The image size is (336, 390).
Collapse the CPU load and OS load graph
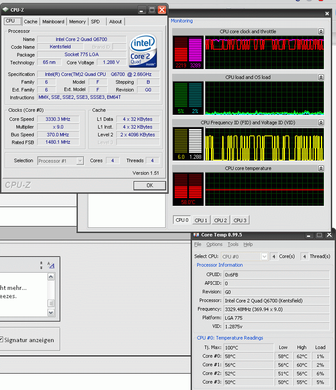321,77
